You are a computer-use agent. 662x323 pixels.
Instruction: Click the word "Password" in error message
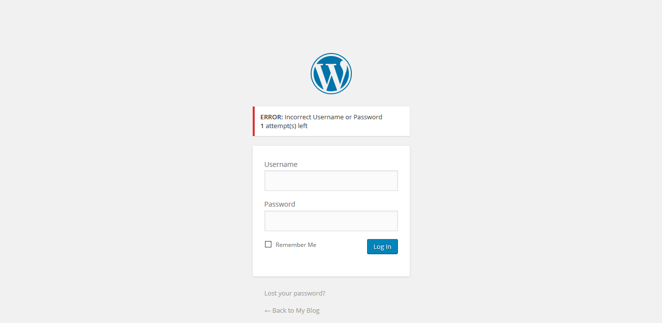pyautogui.click(x=368, y=117)
